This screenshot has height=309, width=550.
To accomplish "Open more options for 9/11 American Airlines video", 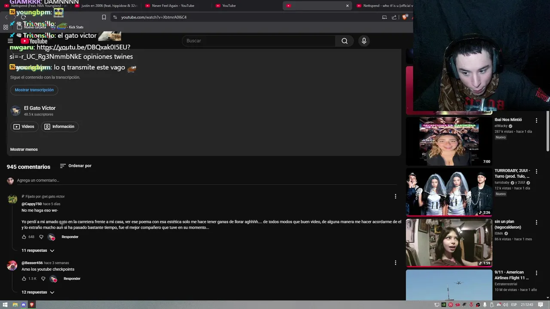I will (536, 273).
